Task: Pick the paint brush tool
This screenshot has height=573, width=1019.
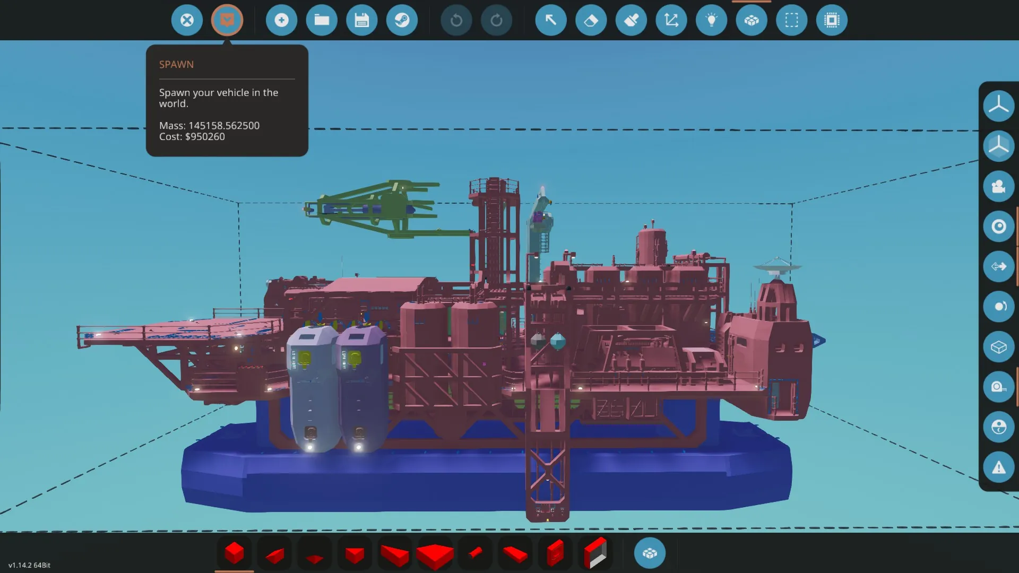Action: [631, 20]
